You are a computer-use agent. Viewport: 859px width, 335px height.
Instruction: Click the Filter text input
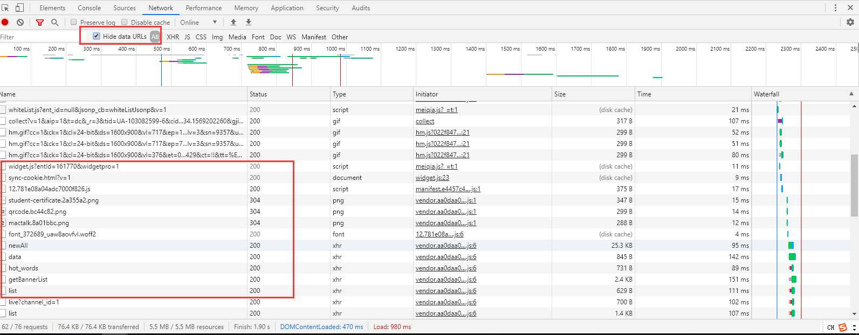39,37
